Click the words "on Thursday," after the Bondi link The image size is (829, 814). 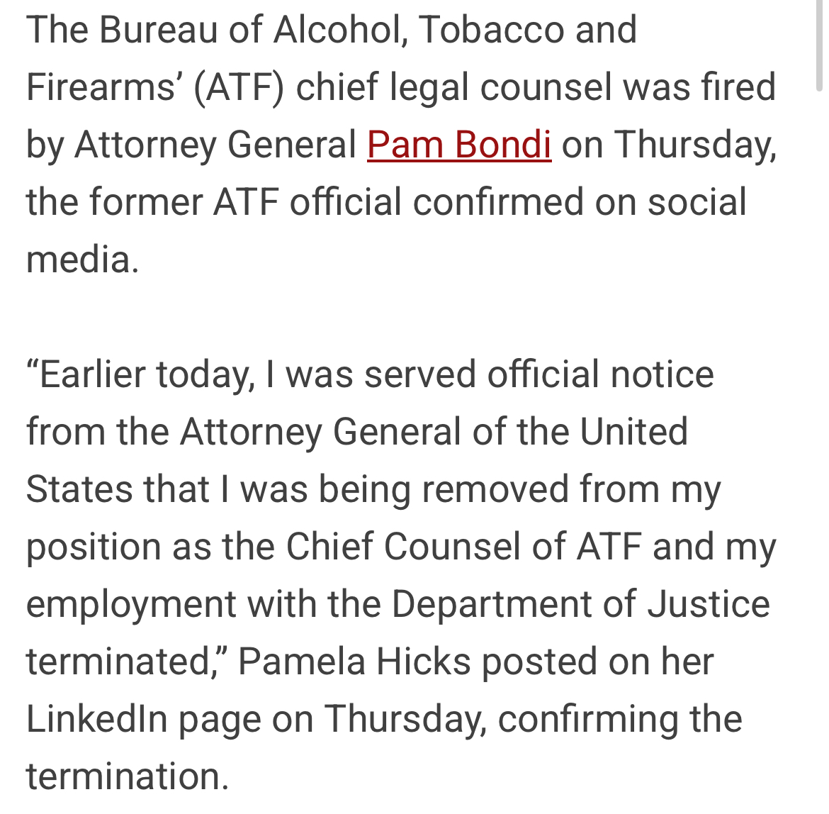tap(670, 145)
